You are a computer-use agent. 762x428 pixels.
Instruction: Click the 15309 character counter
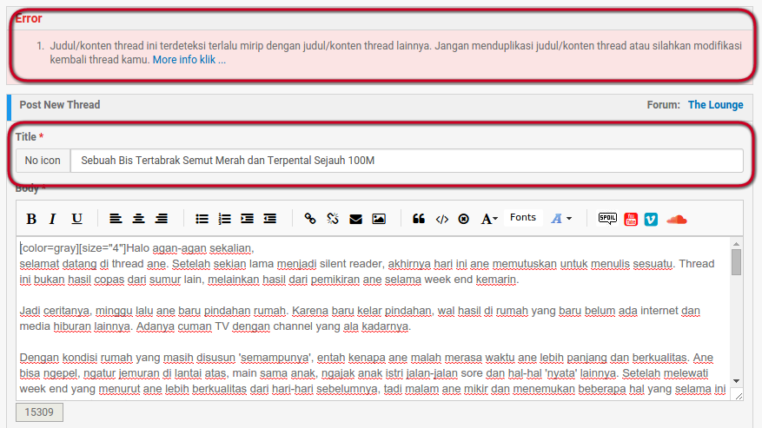[x=39, y=412]
